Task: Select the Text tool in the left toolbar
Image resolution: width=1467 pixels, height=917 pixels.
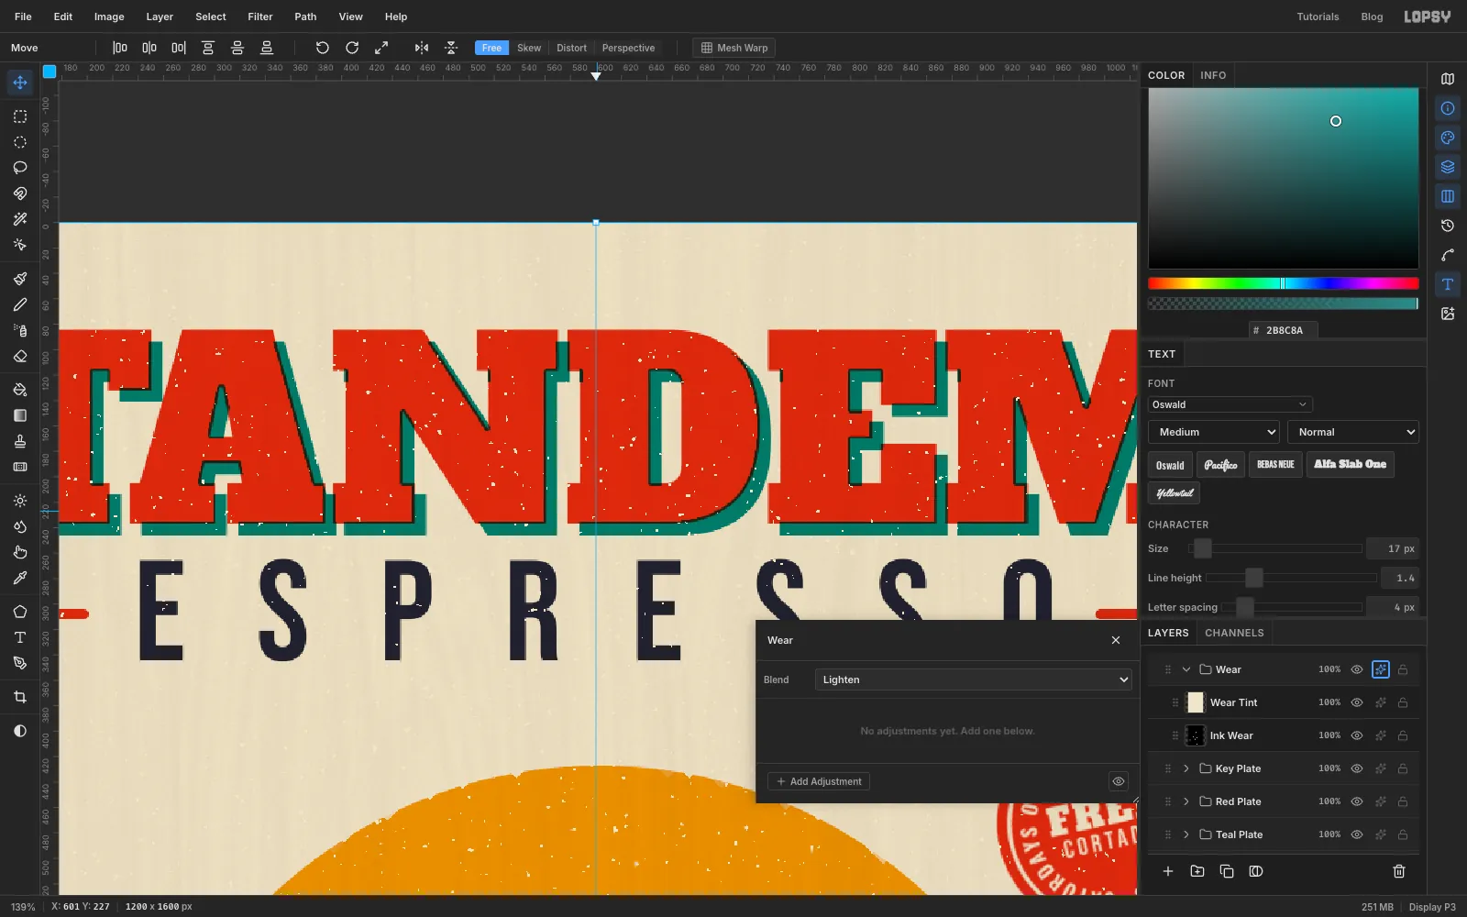Action: pos(20,637)
